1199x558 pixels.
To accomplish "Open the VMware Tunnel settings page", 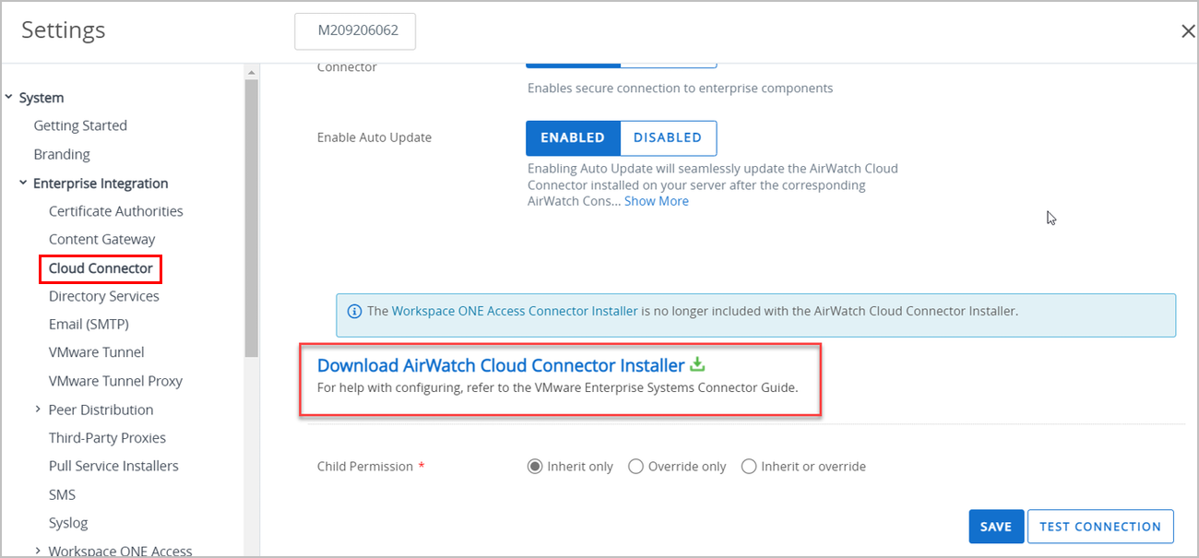I will pyautogui.click(x=97, y=352).
